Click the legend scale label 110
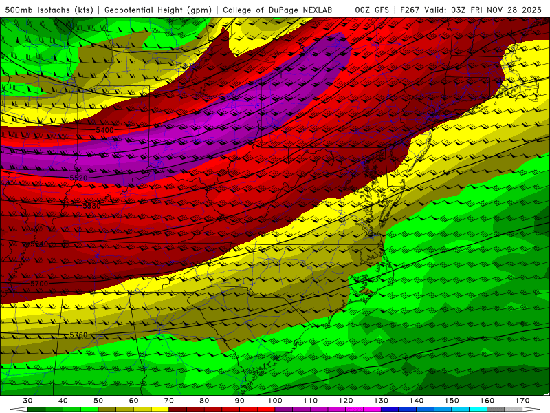Viewport: 550px width, 413px height. pos(311,401)
